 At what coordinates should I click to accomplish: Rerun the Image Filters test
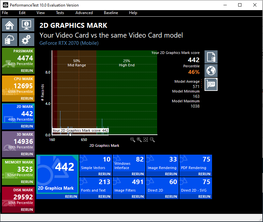pyautogui.click(x=138, y=196)
